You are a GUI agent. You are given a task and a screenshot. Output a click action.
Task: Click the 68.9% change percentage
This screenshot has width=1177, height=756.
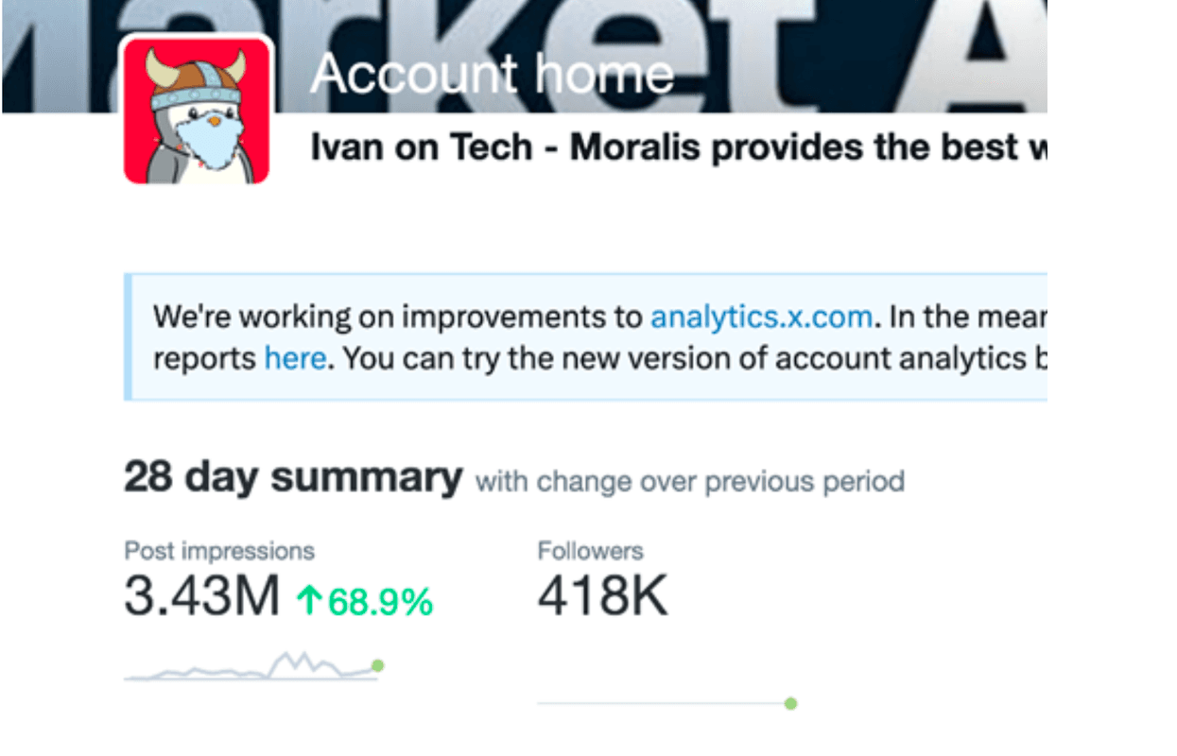click(380, 601)
